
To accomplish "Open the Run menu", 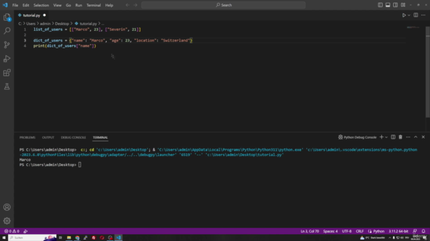I will tap(79, 5).
